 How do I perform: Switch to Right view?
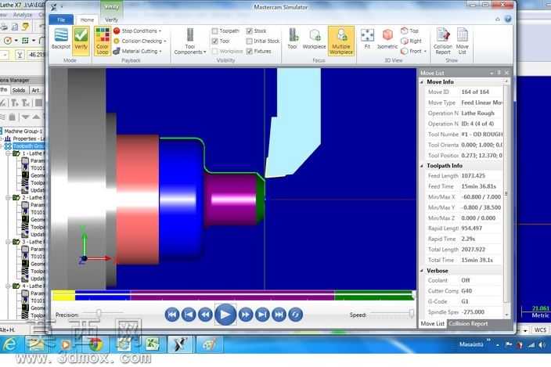coord(412,41)
